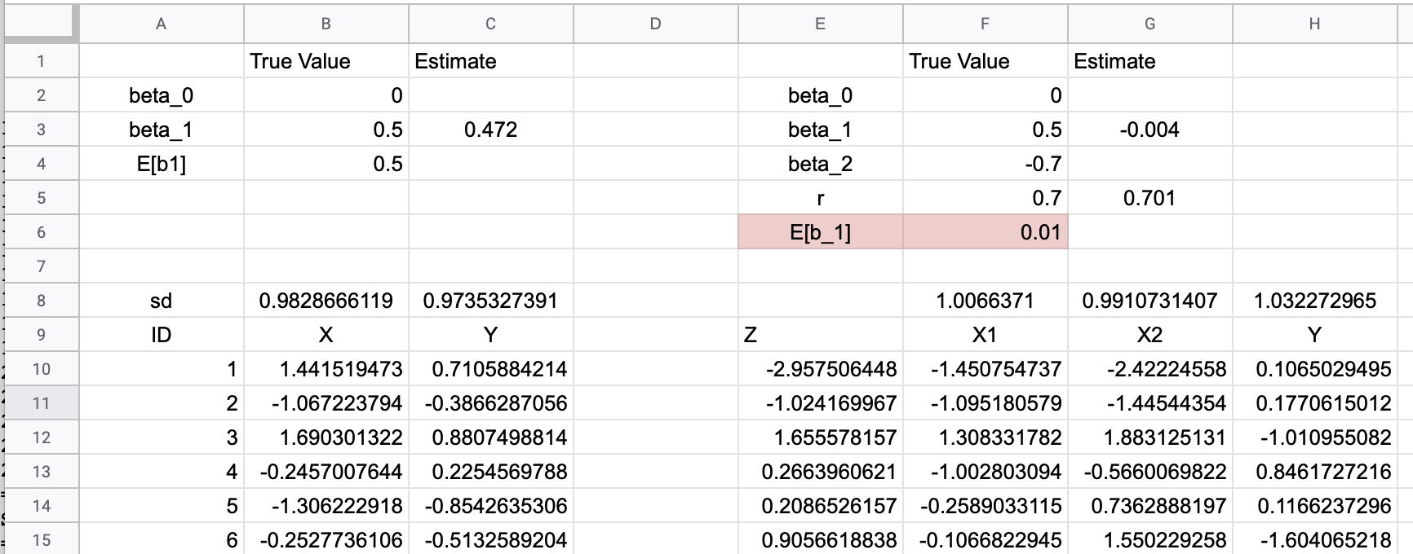Click the pink cell containing 0.01

coord(985,232)
